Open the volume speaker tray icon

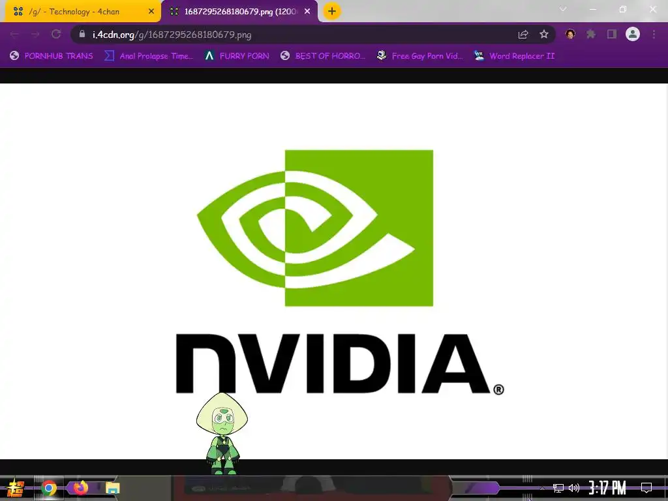pyautogui.click(x=574, y=488)
